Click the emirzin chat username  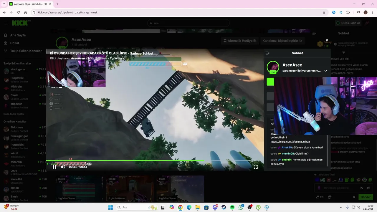click(287, 160)
